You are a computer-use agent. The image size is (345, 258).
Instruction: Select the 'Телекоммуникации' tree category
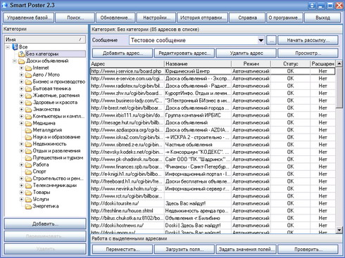pyautogui.click(x=55, y=186)
